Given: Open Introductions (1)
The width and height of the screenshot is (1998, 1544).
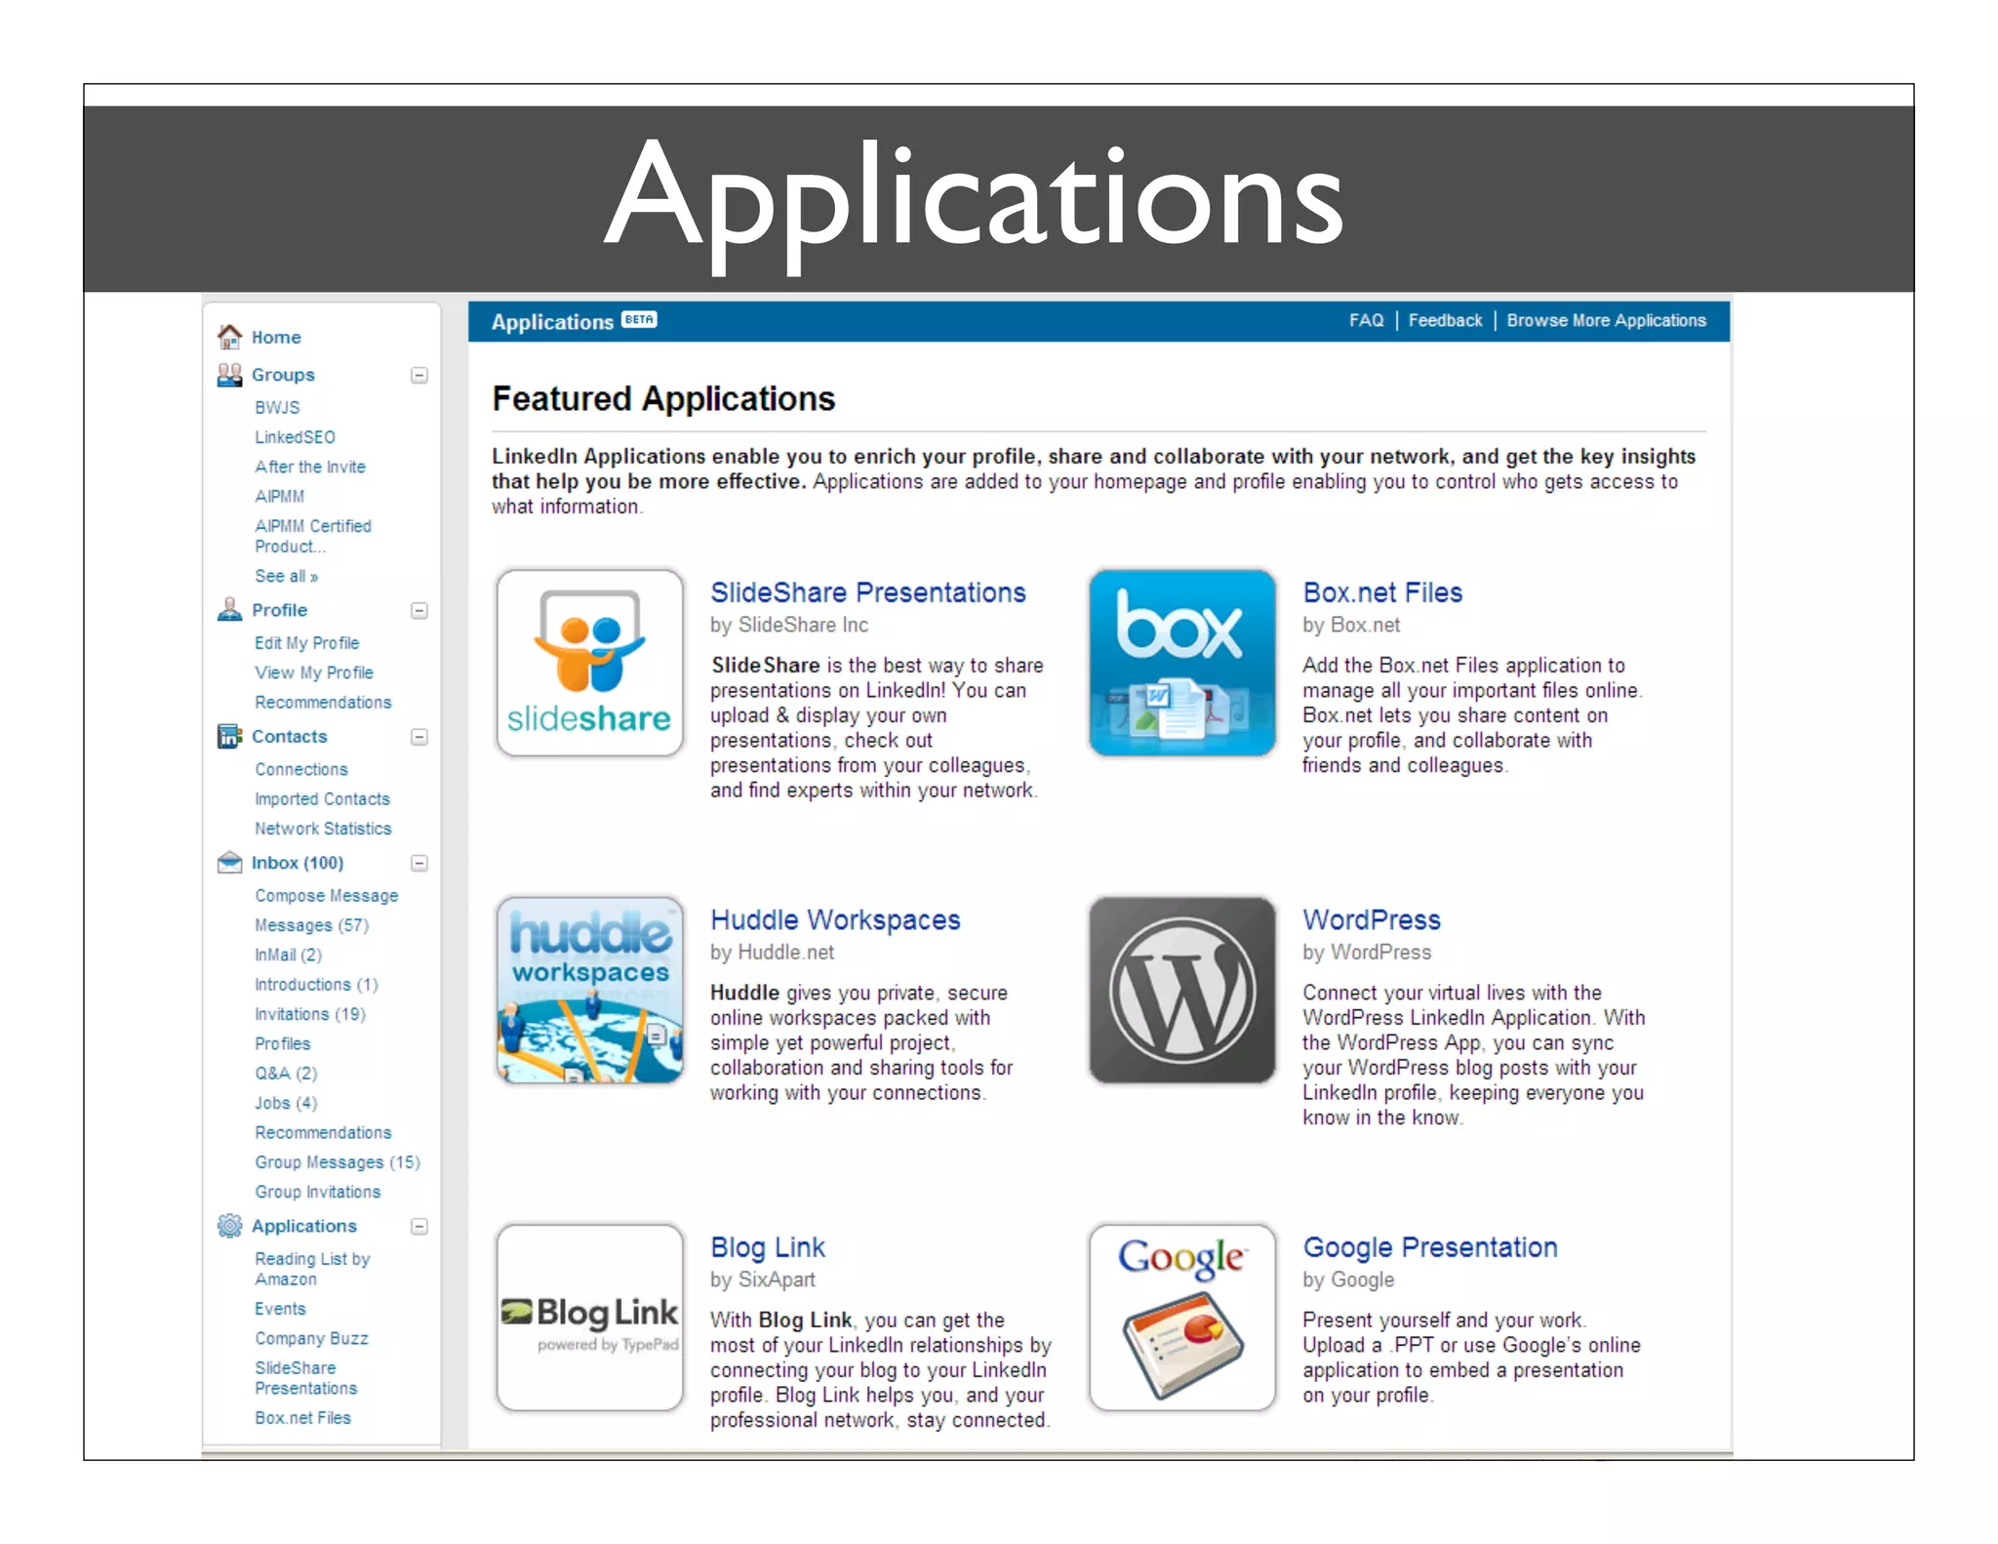Looking at the screenshot, I should (x=316, y=985).
